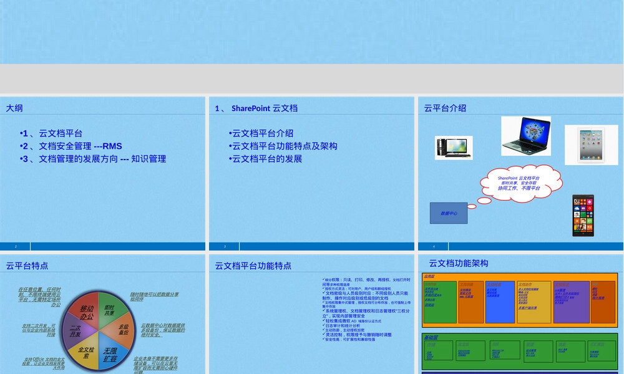The image size is (624, 374).
Task: Click the 二次开发 pie segment
Action: [x=76, y=330]
